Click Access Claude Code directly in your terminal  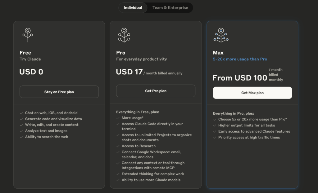152,126
